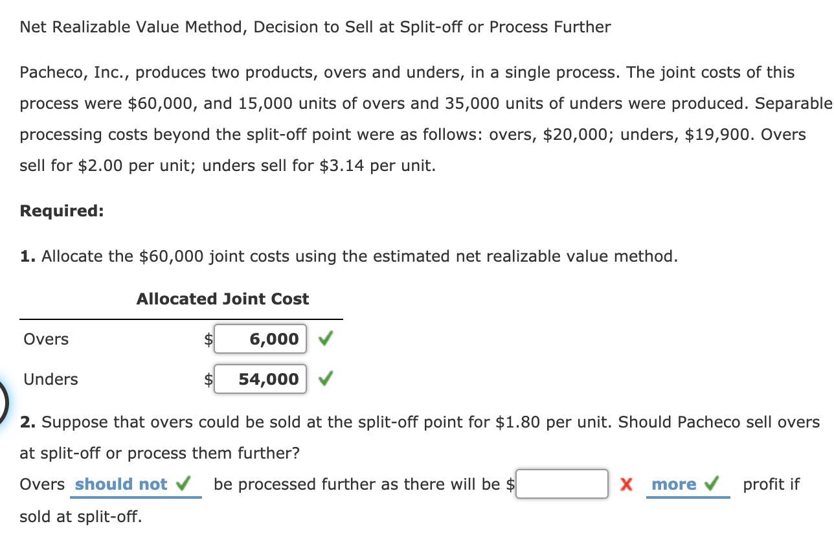Select the 'Overs' row label in the table
The height and width of the screenshot is (548, 834).
(44, 339)
